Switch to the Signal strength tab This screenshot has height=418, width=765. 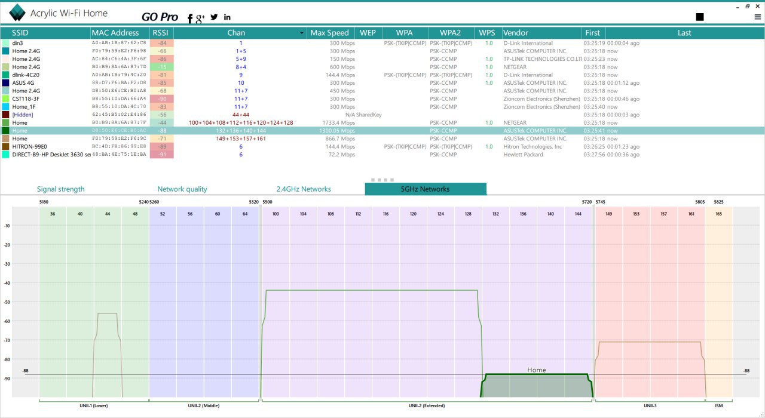coord(60,189)
